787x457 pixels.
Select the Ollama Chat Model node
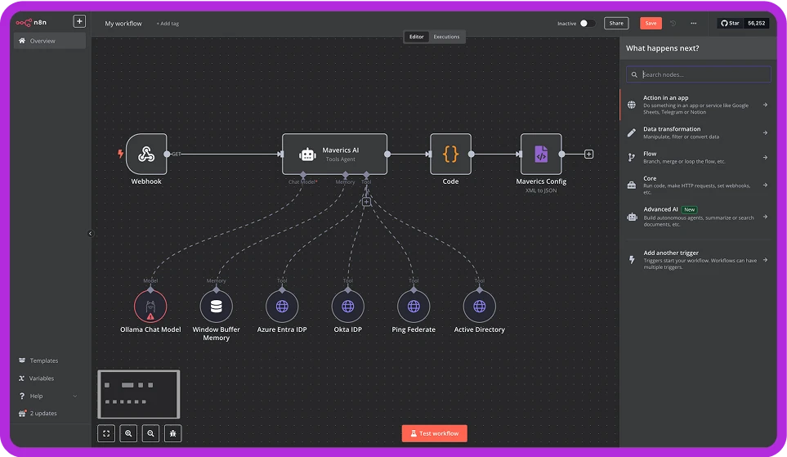tap(150, 307)
